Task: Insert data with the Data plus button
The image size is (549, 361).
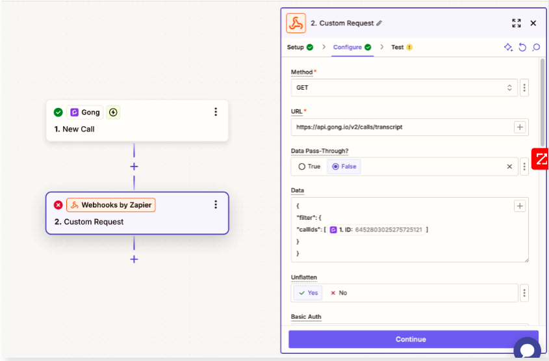Action: [520, 206]
